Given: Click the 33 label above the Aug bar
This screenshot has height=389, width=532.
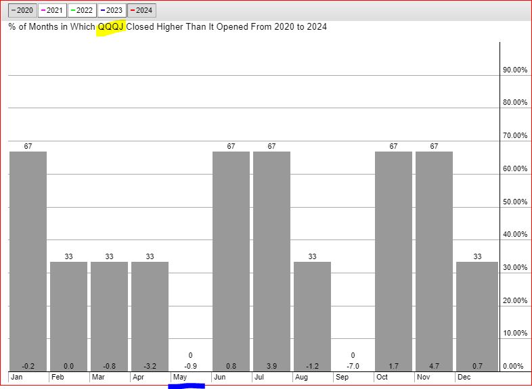Looking at the screenshot, I should [312, 256].
